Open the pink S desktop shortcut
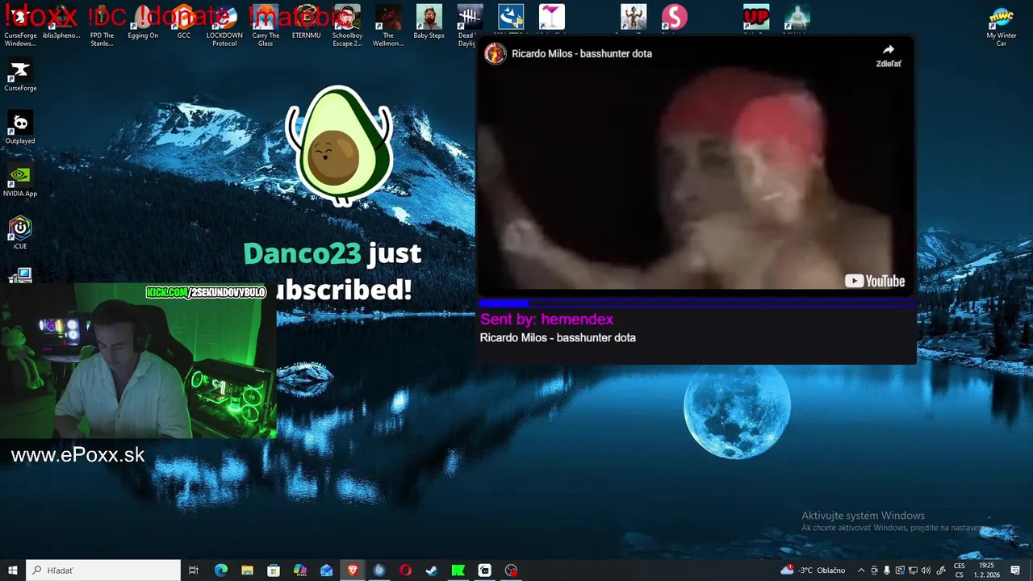Viewport: 1033px width, 581px height. click(x=675, y=18)
